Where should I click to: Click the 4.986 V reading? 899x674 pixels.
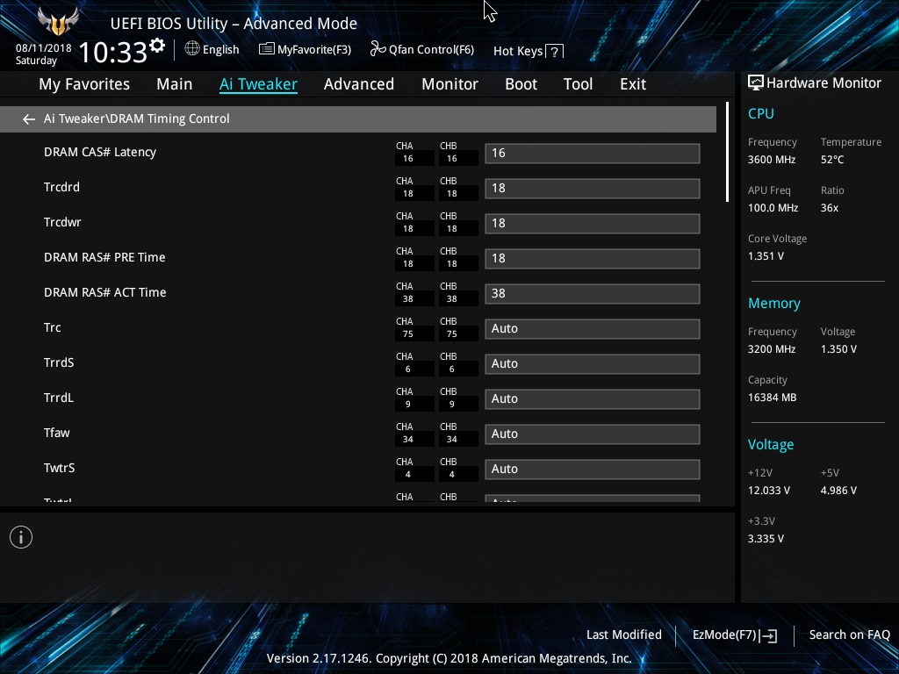tap(838, 491)
